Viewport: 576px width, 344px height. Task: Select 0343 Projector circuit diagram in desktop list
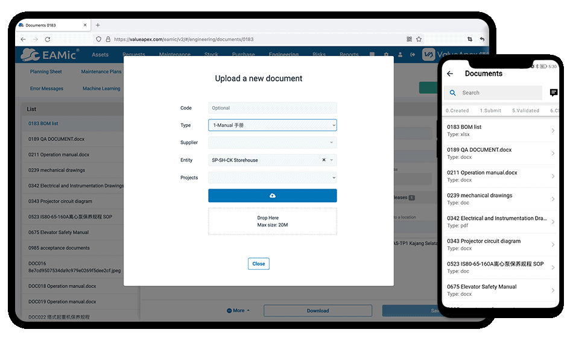coord(74,201)
